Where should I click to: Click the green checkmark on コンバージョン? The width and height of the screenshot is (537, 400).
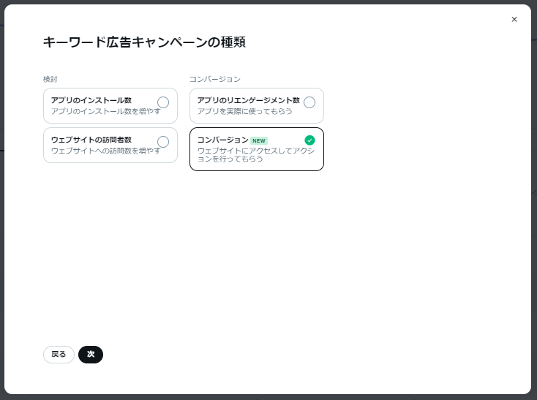[309, 140]
